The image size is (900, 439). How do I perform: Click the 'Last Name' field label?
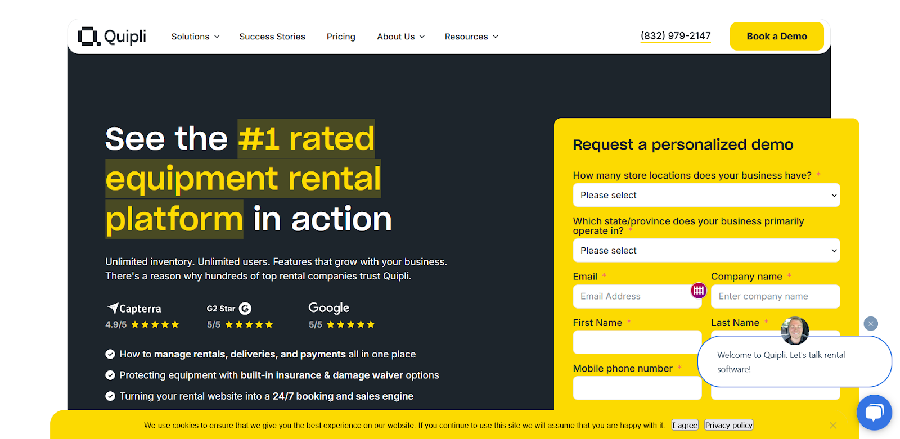point(735,323)
